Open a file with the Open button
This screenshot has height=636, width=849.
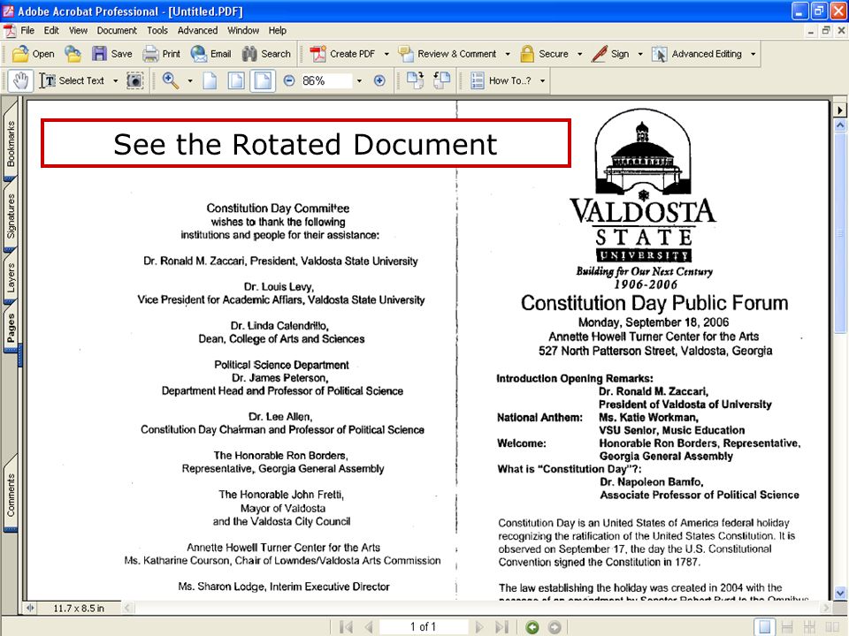[x=33, y=54]
